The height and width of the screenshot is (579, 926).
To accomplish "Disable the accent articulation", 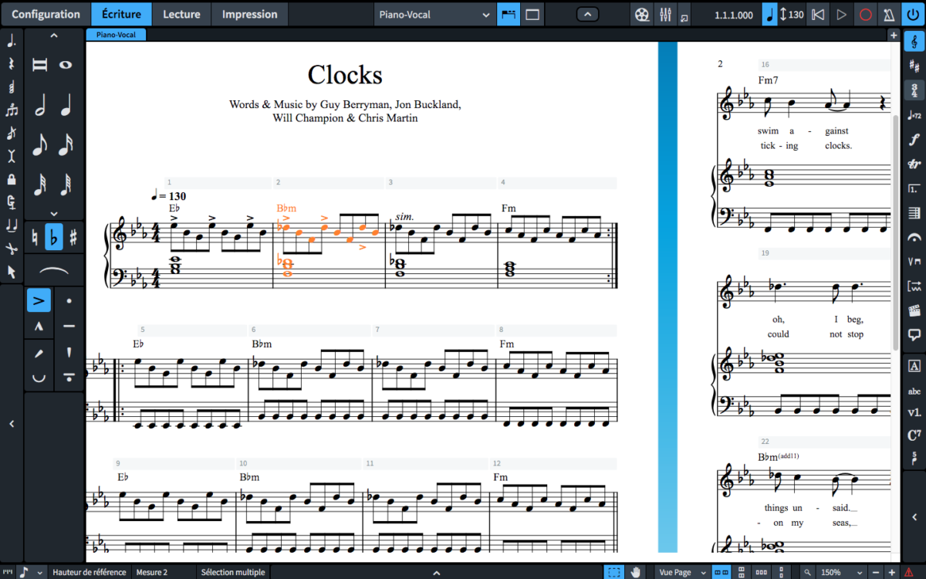I will point(39,300).
